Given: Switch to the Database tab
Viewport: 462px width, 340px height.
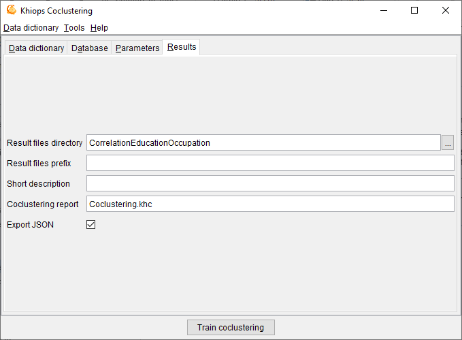Looking at the screenshot, I should (89, 48).
